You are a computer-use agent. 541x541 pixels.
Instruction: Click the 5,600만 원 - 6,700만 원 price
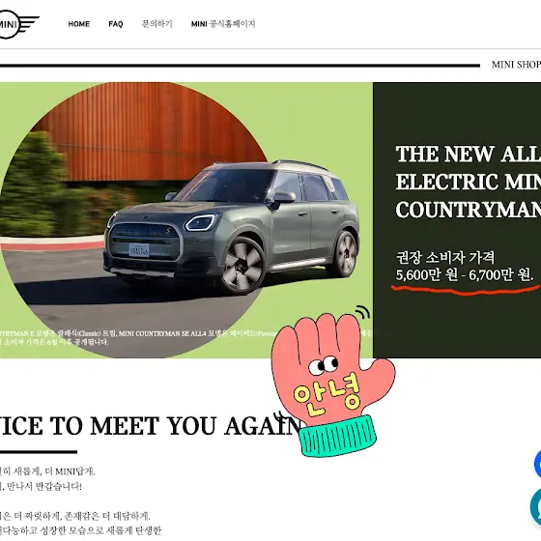(465, 275)
